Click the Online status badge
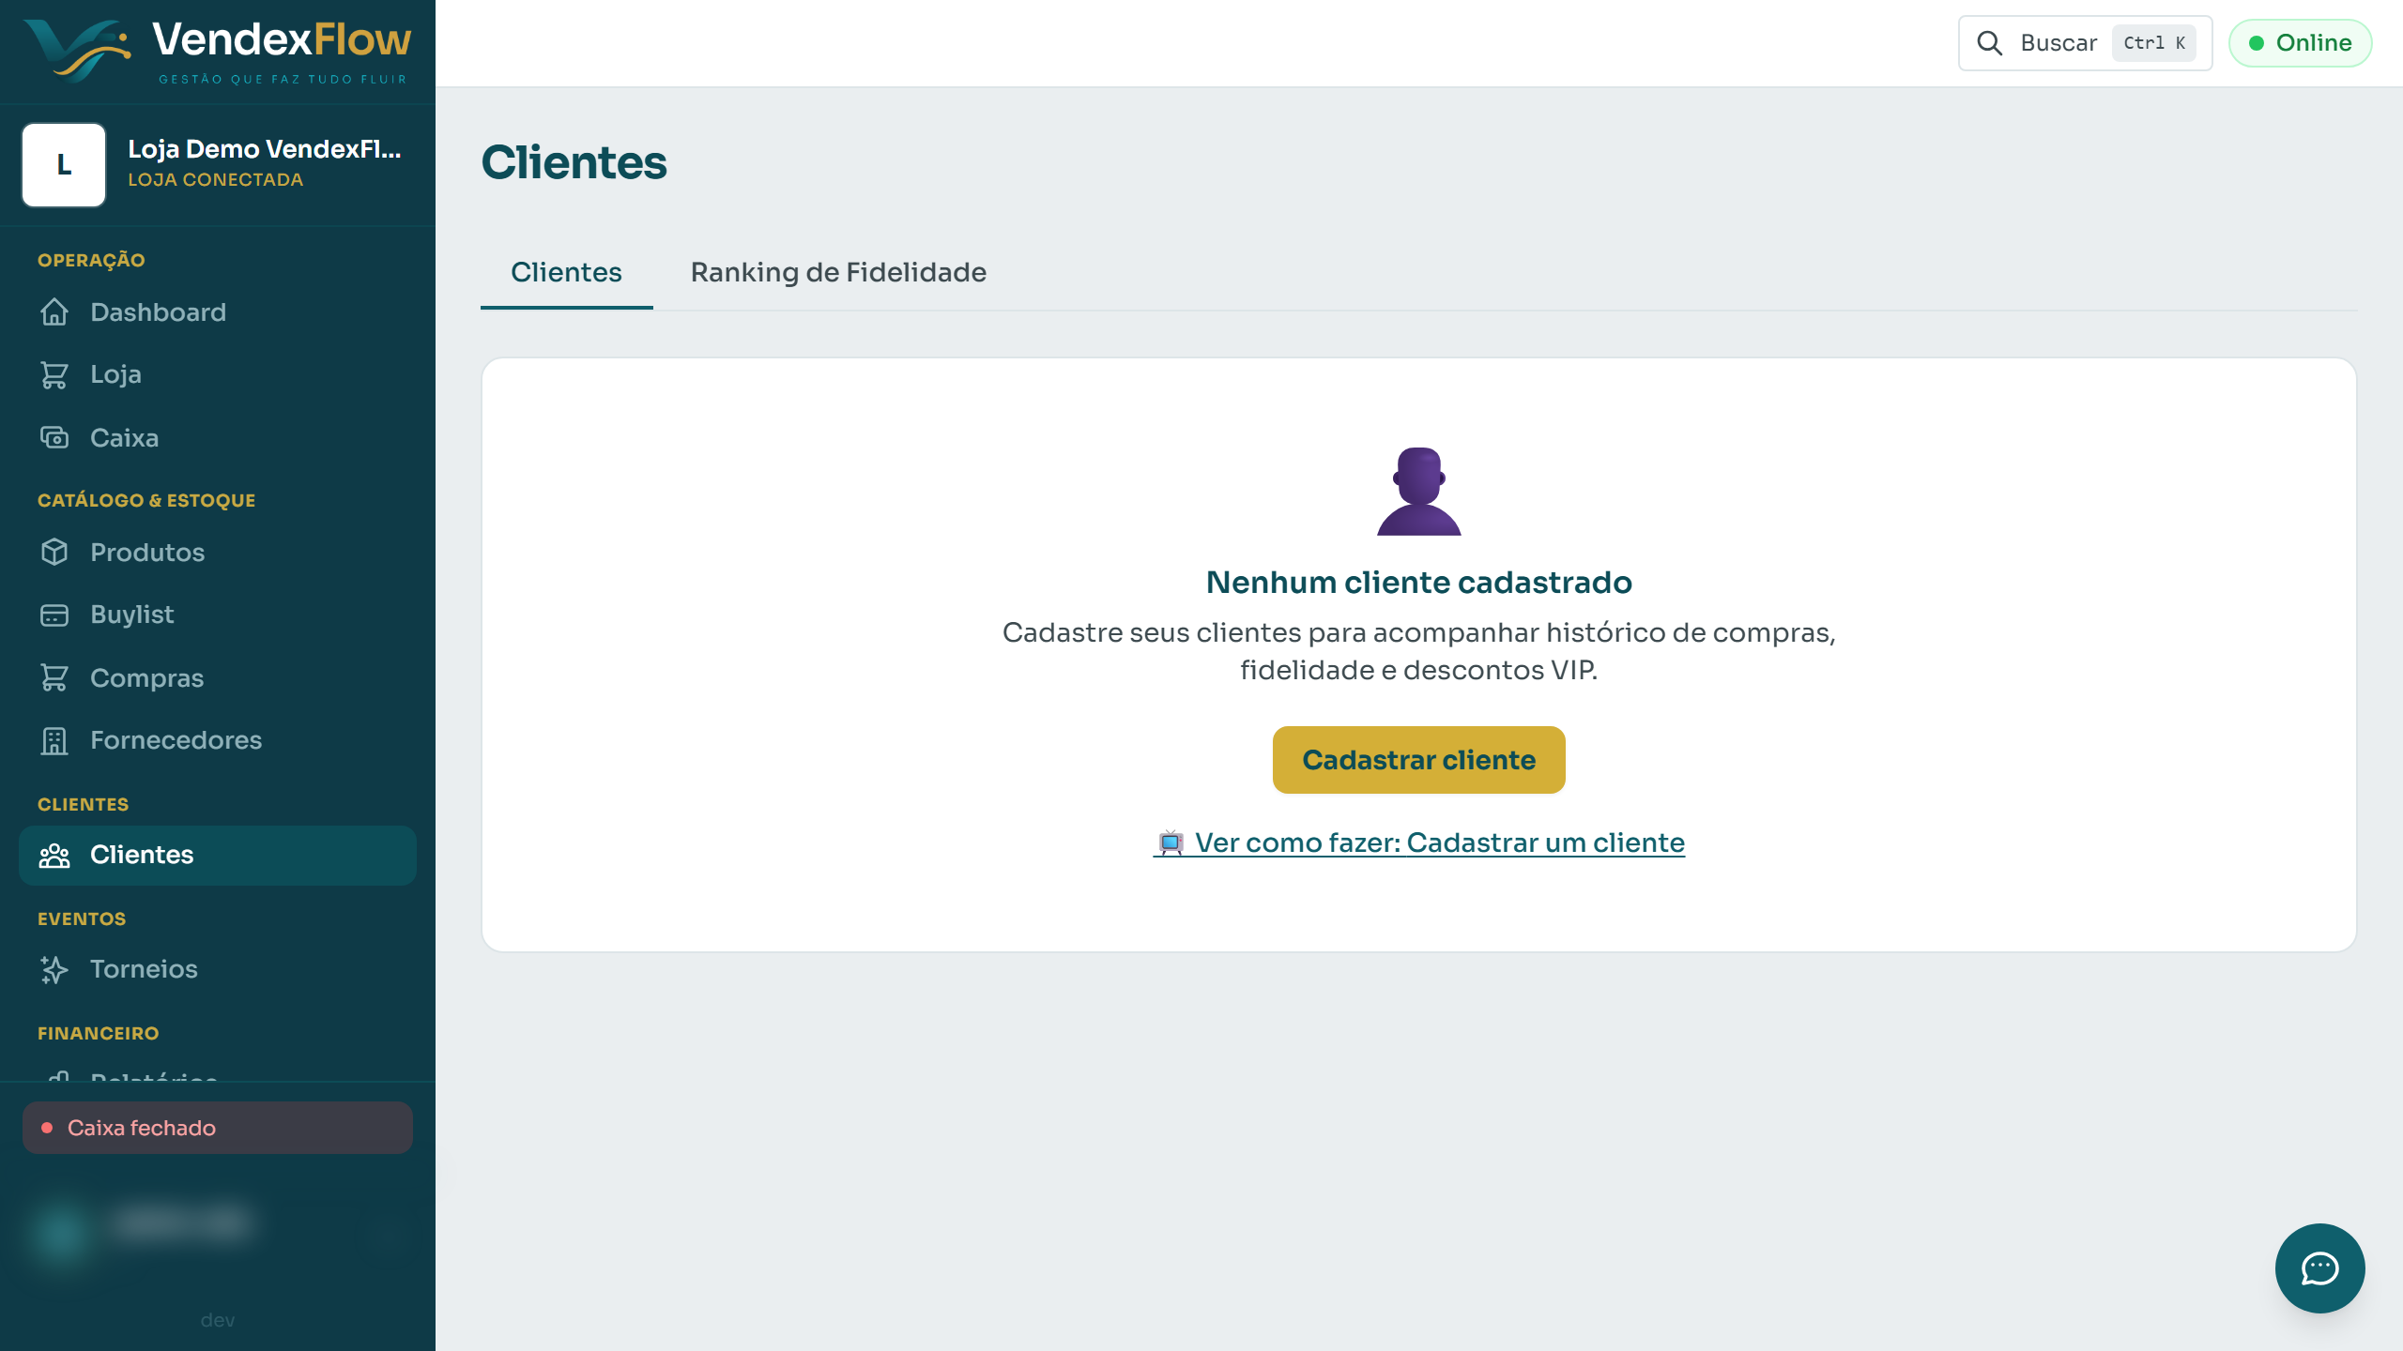The height and width of the screenshot is (1351, 2403). click(x=2300, y=43)
